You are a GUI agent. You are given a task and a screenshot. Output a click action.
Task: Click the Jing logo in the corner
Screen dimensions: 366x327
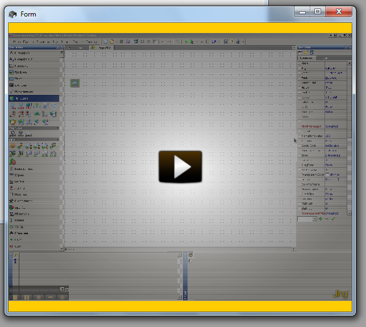click(340, 294)
